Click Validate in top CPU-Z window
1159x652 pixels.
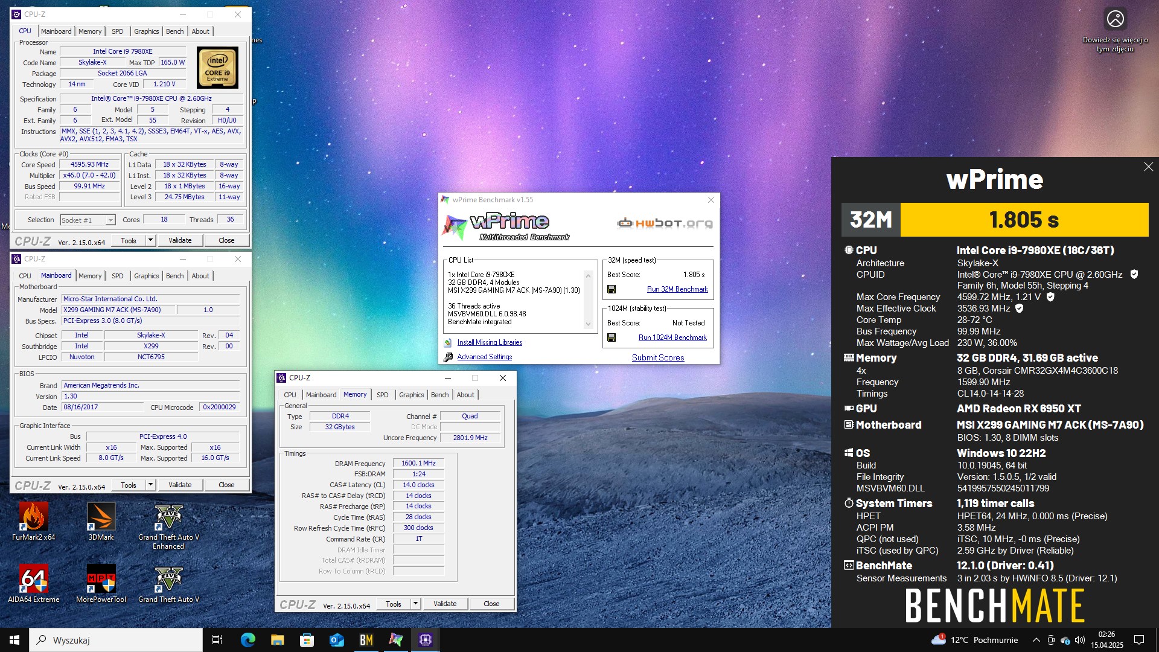[180, 240]
